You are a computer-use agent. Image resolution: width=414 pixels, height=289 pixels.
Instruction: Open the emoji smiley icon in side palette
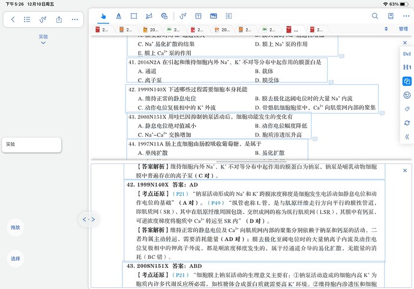point(407,95)
